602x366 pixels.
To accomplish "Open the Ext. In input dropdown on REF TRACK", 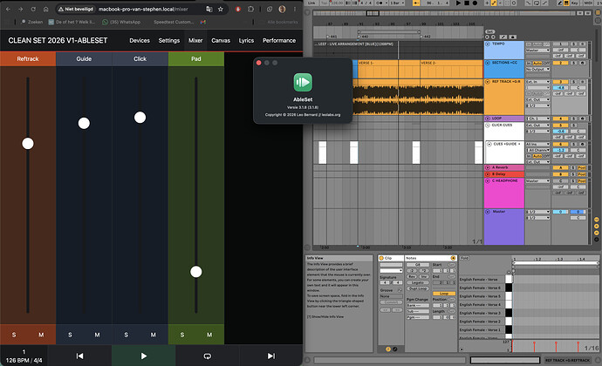I will [537, 82].
